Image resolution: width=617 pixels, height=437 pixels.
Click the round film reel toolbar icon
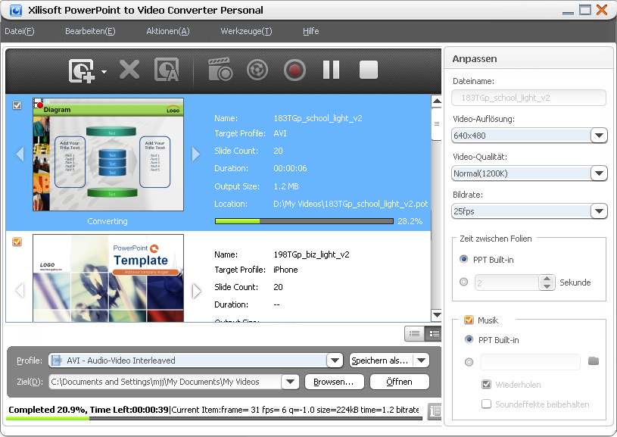click(x=257, y=70)
